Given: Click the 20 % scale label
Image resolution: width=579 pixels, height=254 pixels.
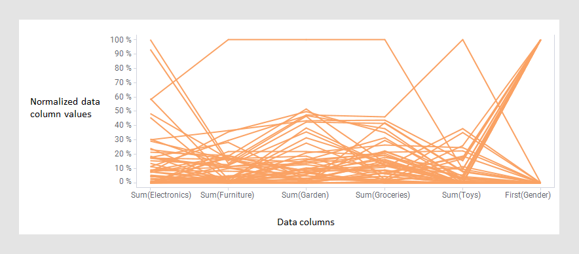Looking at the screenshot, I should (122, 154).
